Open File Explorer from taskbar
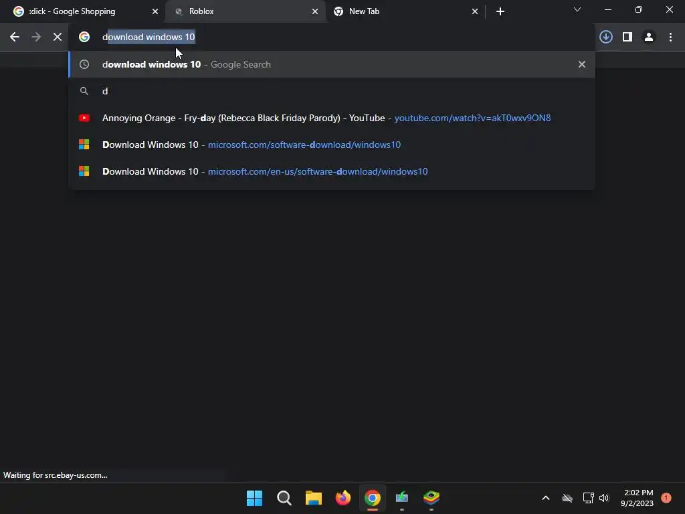Screen dimensions: 685x514 (x=313, y=498)
